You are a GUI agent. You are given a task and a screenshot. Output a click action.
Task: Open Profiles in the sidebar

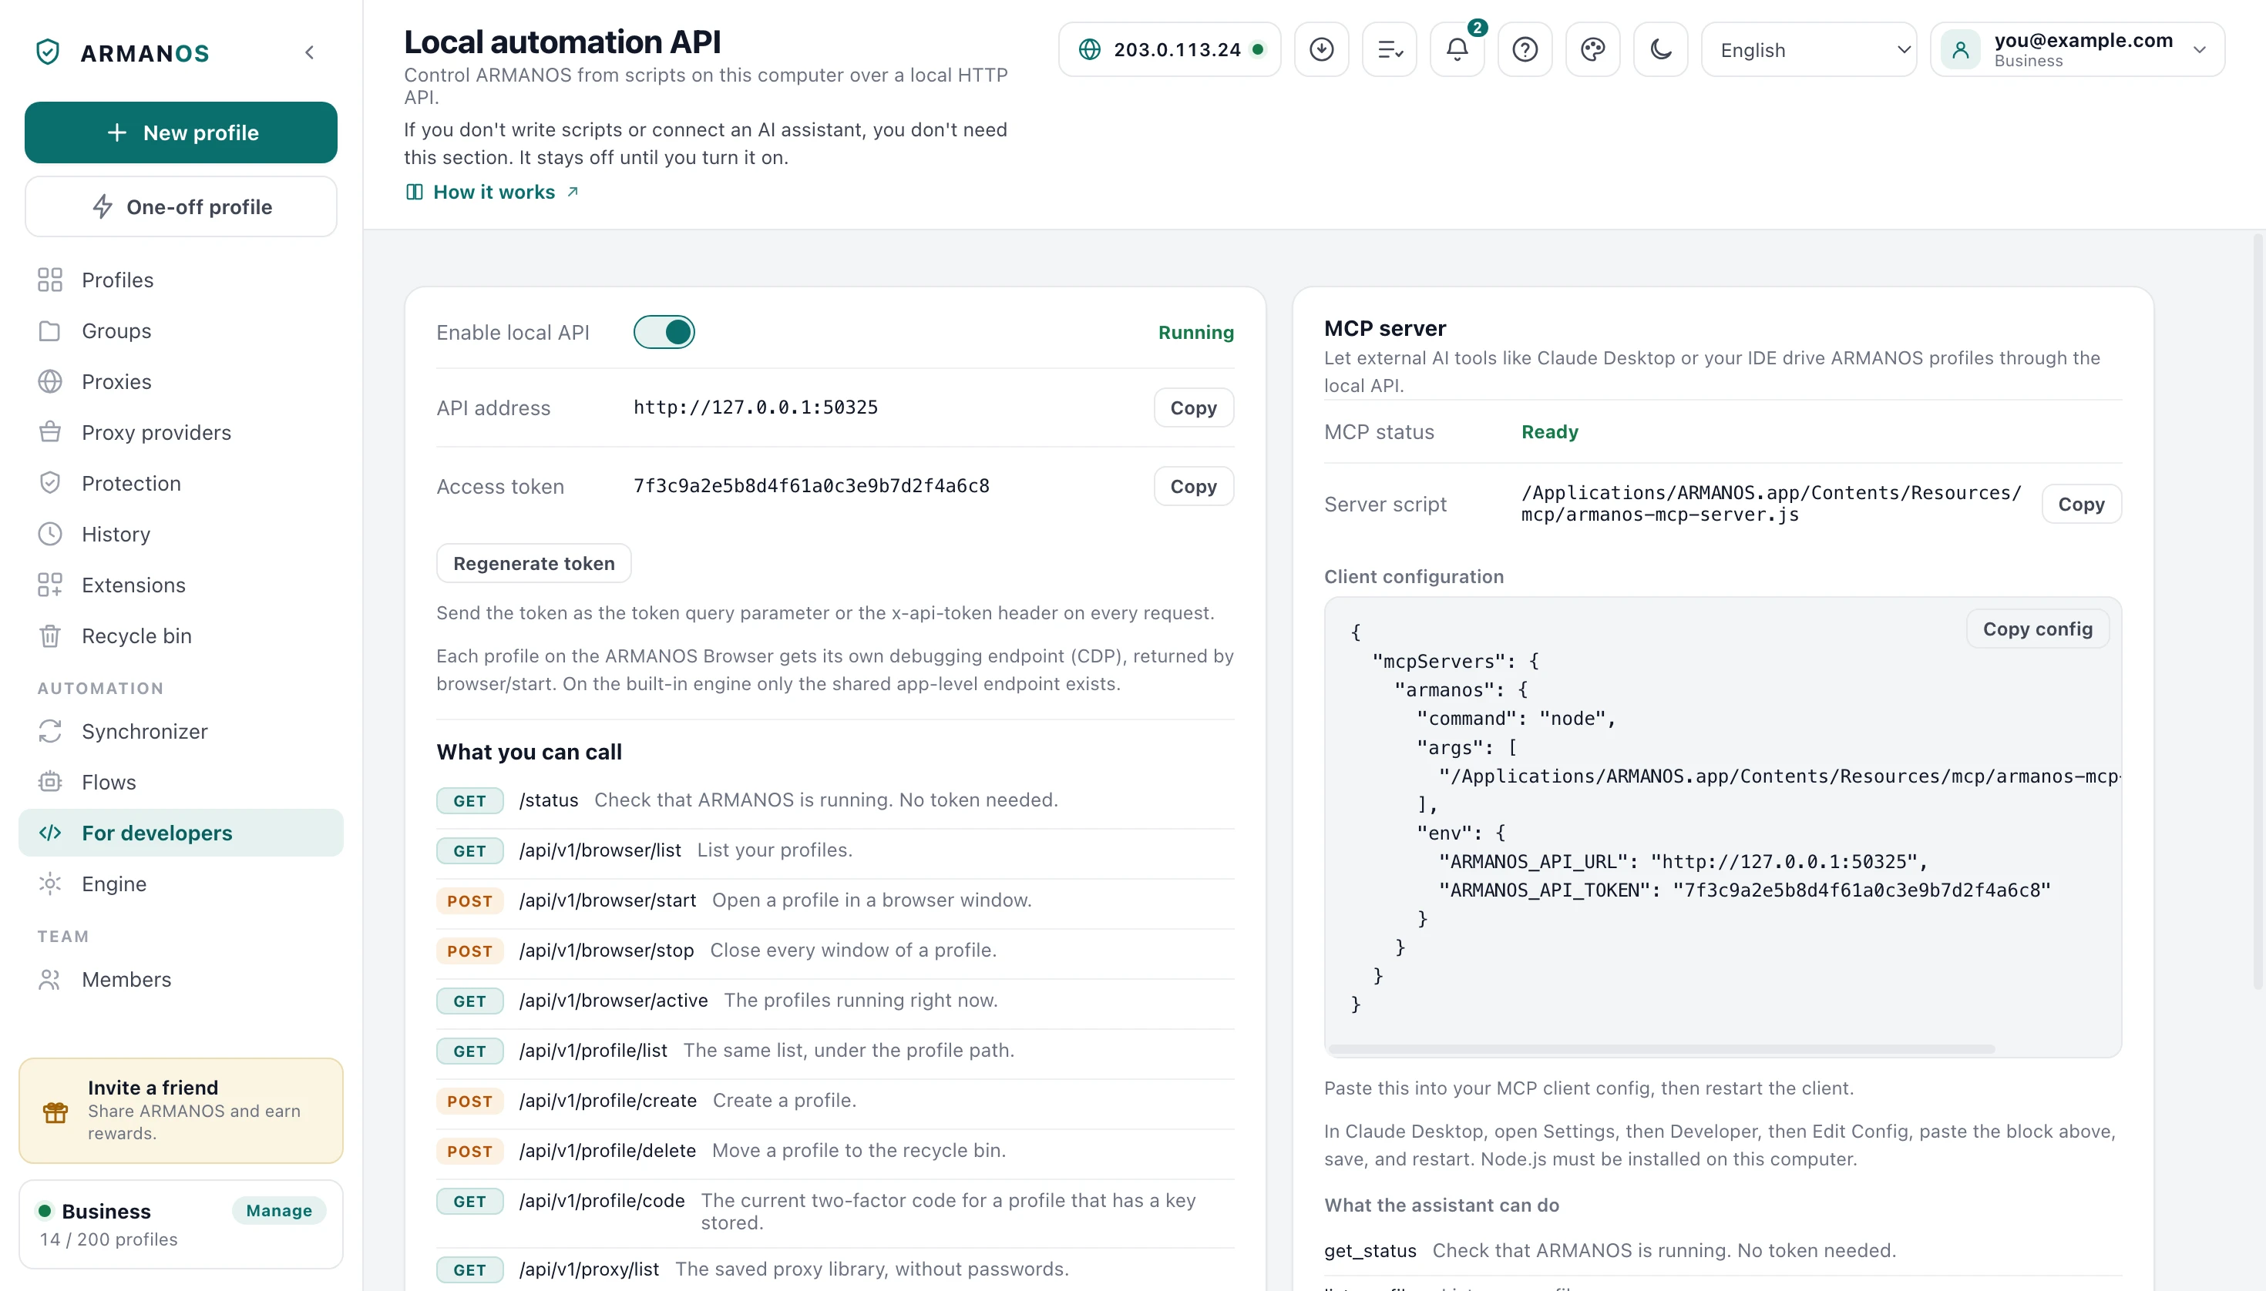[181, 280]
